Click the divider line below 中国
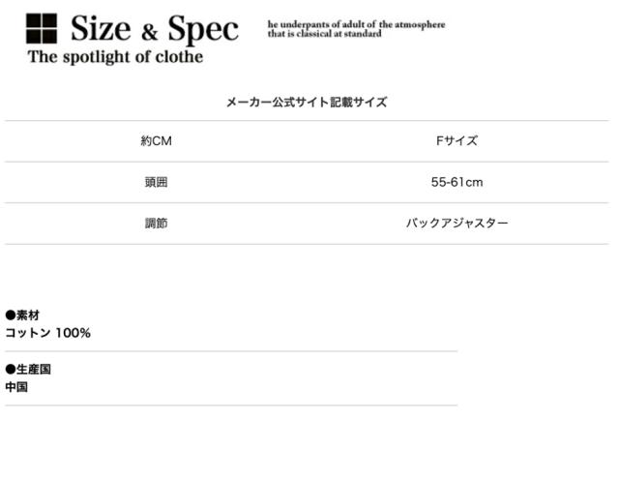 (x=231, y=405)
